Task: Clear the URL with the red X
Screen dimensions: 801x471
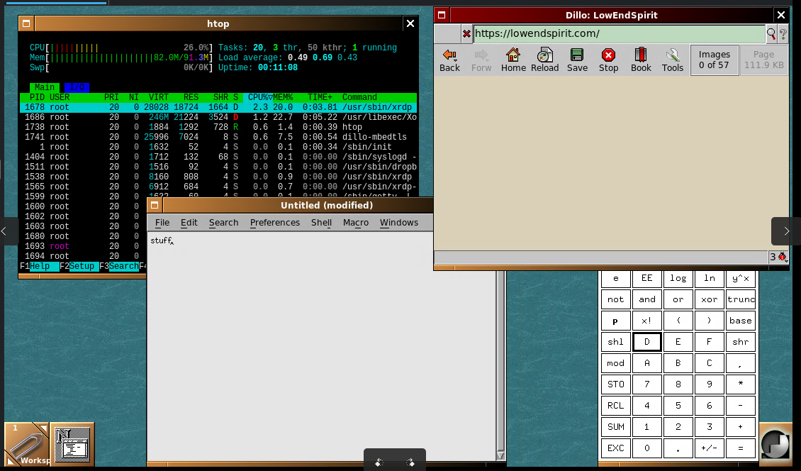Action: (466, 33)
